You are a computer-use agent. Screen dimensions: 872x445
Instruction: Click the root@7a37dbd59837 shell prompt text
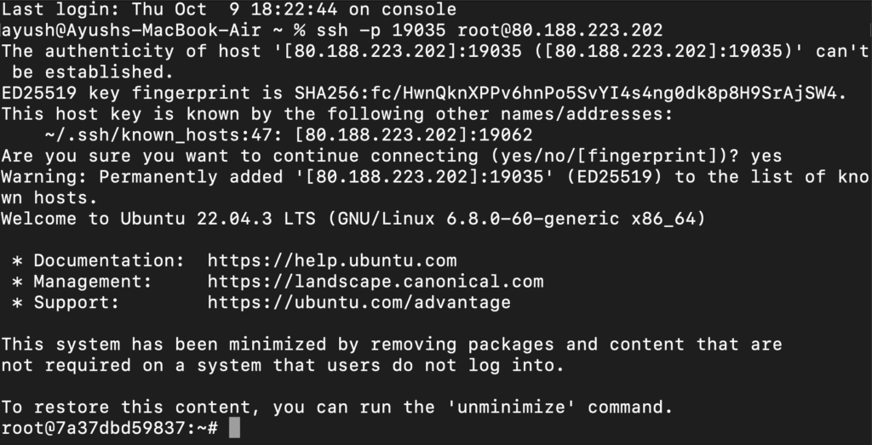coord(111,427)
